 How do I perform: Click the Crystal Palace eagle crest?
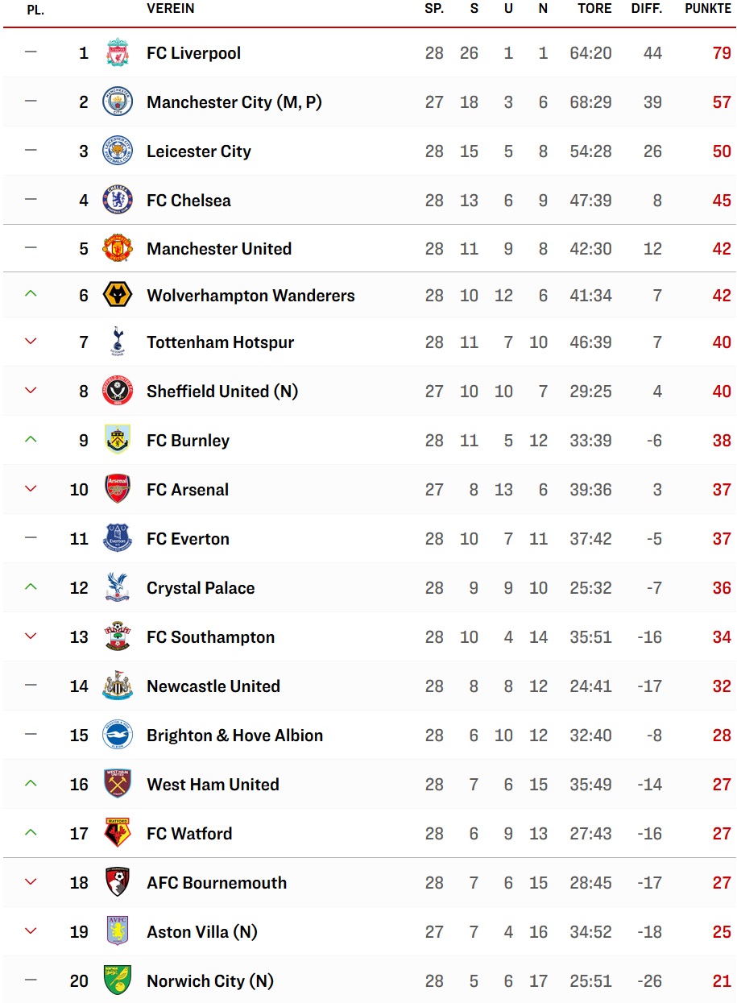coord(118,588)
